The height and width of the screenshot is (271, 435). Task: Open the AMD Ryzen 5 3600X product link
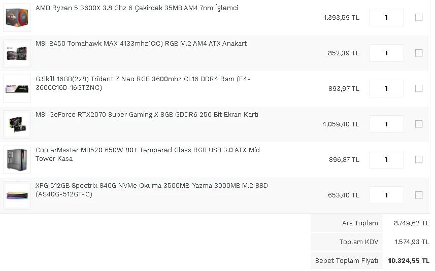[x=137, y=8]
